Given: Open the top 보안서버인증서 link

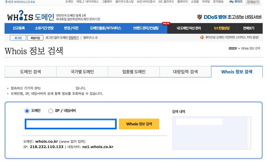Looking at the screenshot, I should pos(146,2).
